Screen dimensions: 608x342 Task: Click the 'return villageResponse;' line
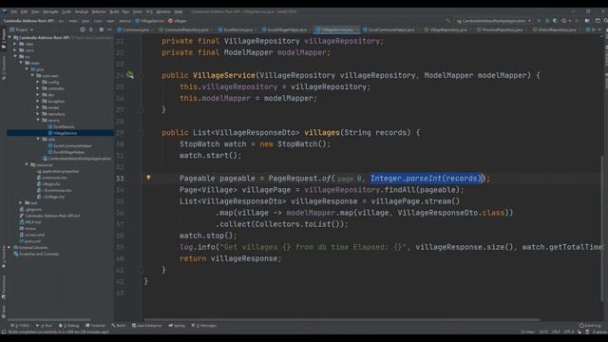230,258
